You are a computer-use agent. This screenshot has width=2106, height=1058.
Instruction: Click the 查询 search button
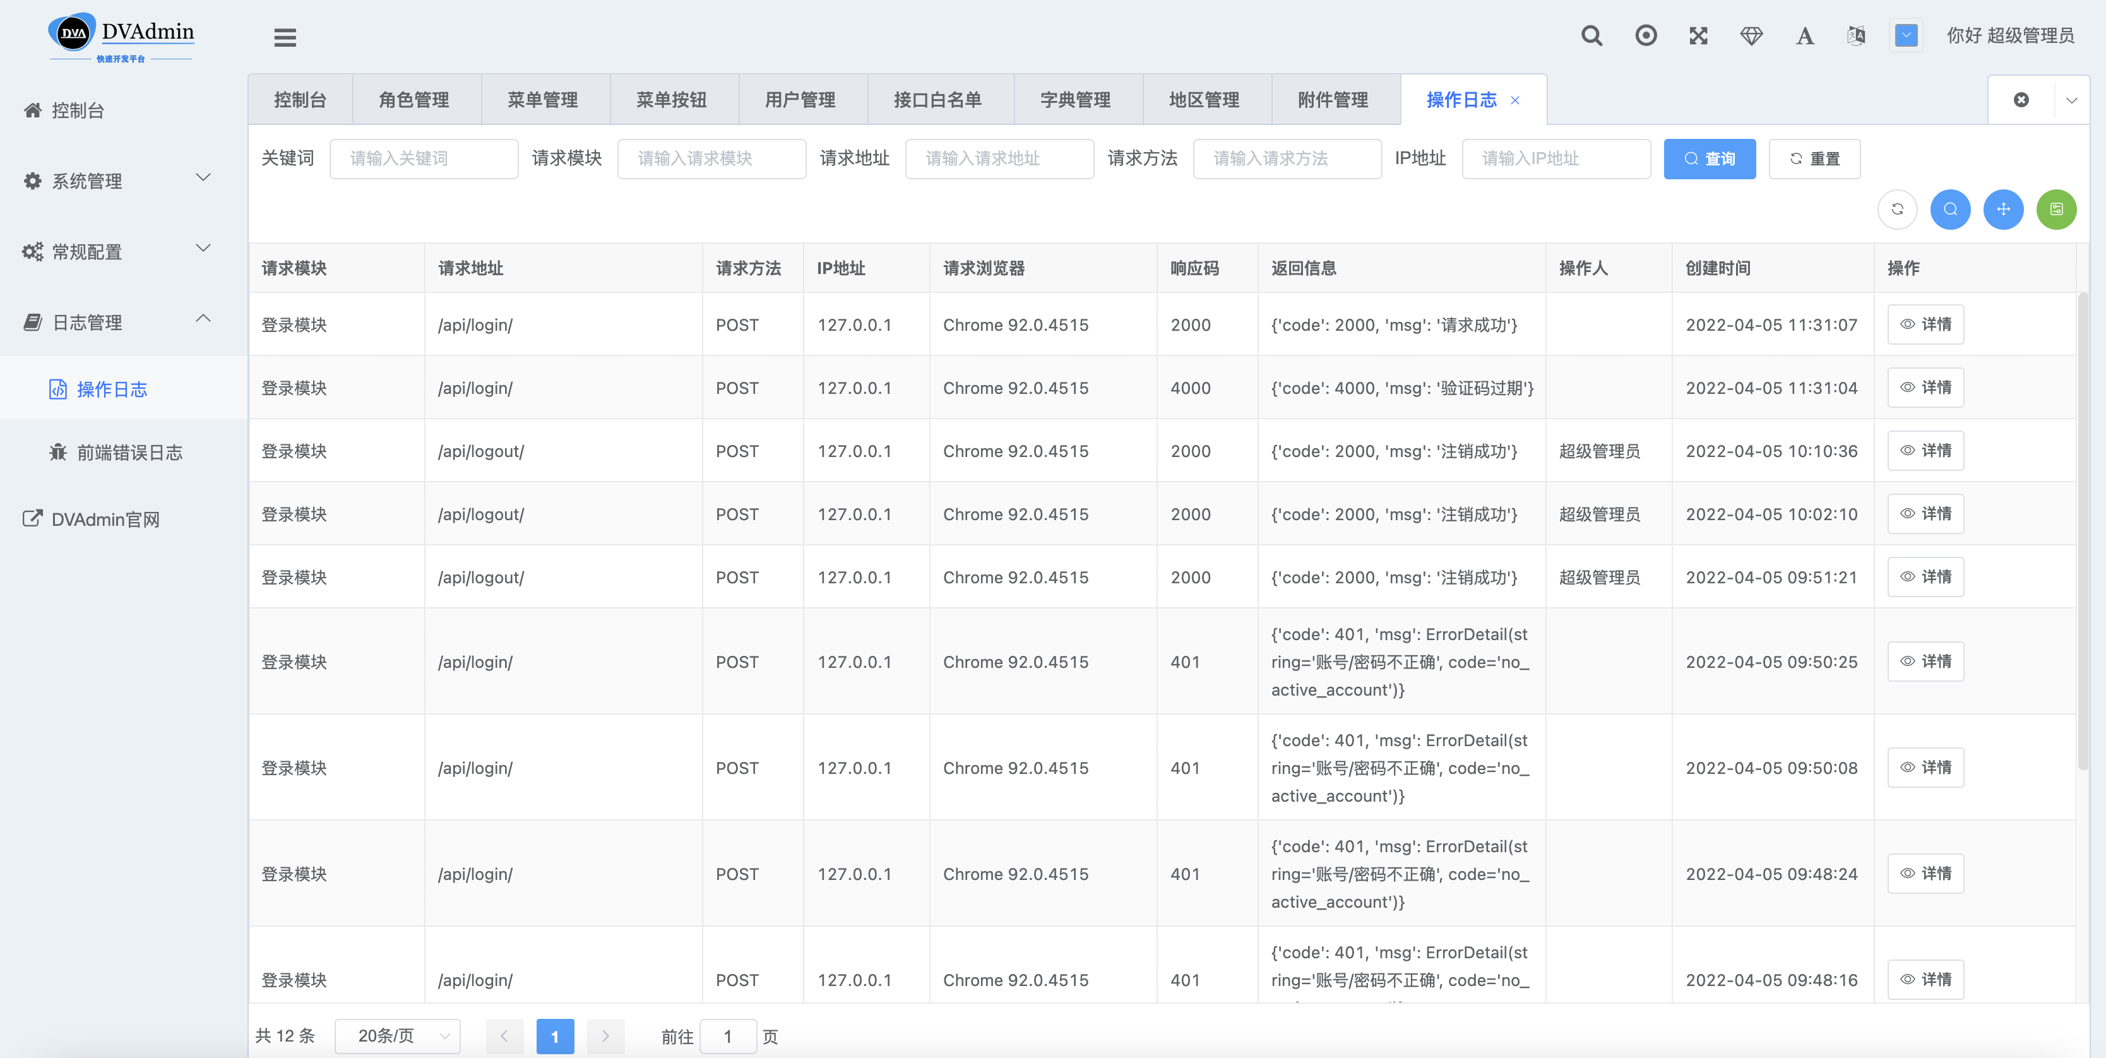(1710, 158)
